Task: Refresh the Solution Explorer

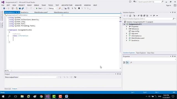Action: 141,16
